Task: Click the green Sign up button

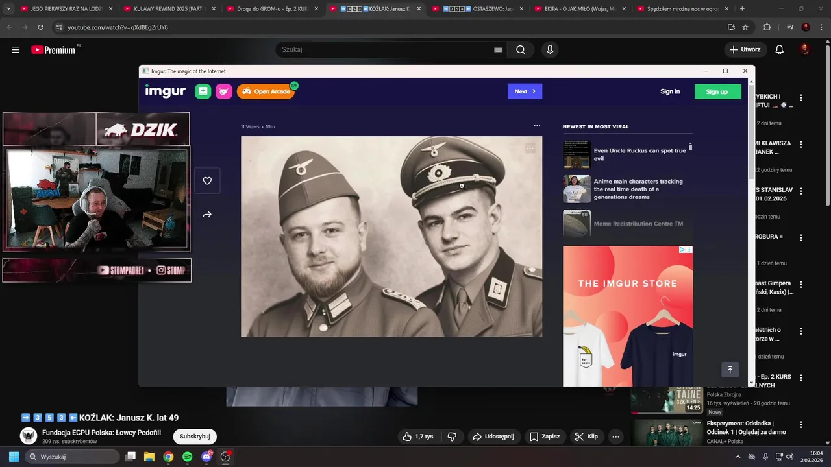Action: tap(717, 91)
